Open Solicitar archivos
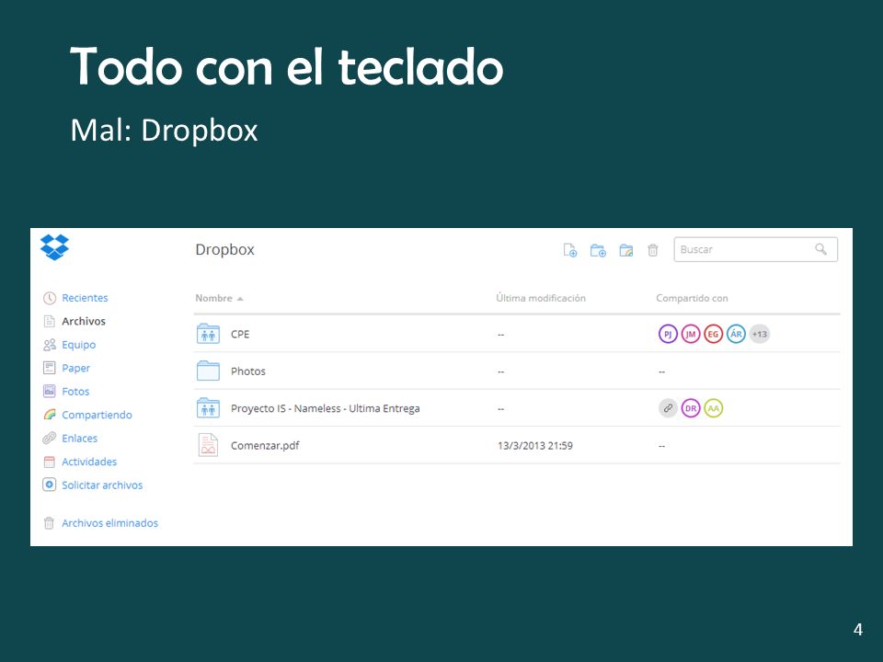The image size is (883, 662). coord(102,485)
